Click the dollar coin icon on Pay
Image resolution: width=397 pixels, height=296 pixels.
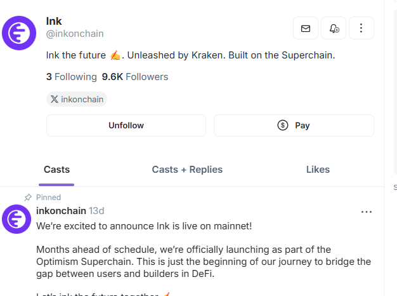pos(283,125)
